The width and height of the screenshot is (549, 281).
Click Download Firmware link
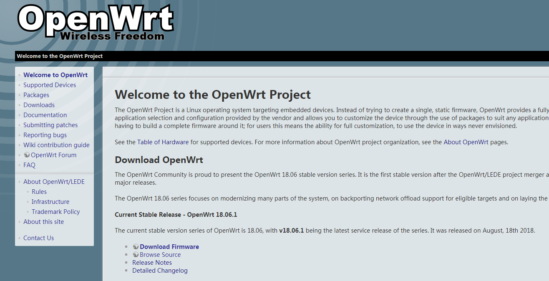click(x=169, y=247)
